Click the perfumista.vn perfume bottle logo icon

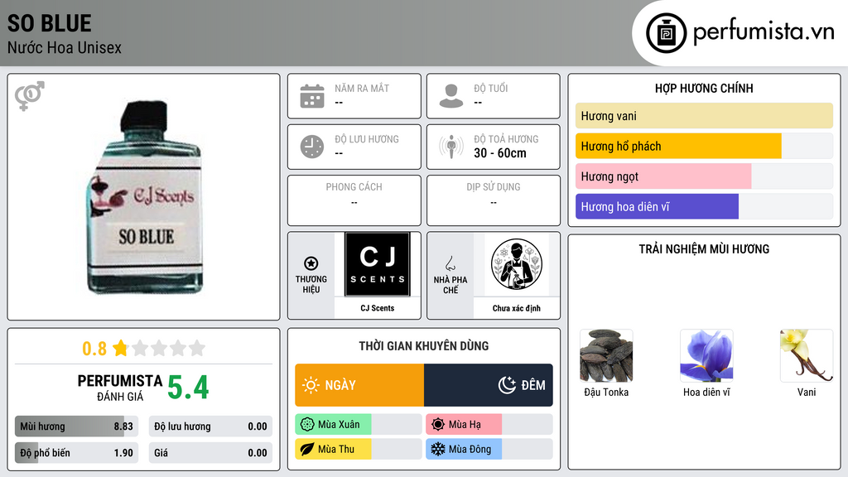tap(666, 33)
